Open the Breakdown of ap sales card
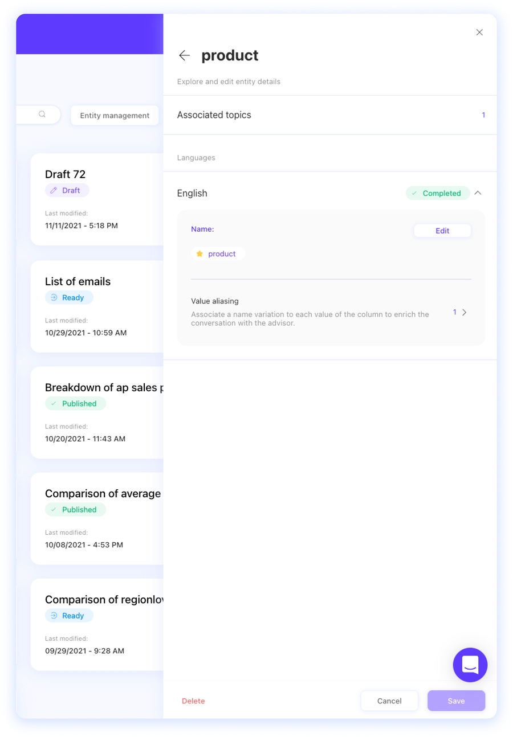The image size is (513, 737). tap(97, 412)
